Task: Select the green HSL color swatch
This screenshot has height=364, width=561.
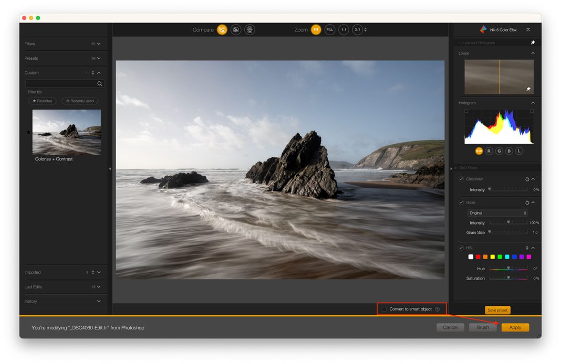Action: coord(500,257)
